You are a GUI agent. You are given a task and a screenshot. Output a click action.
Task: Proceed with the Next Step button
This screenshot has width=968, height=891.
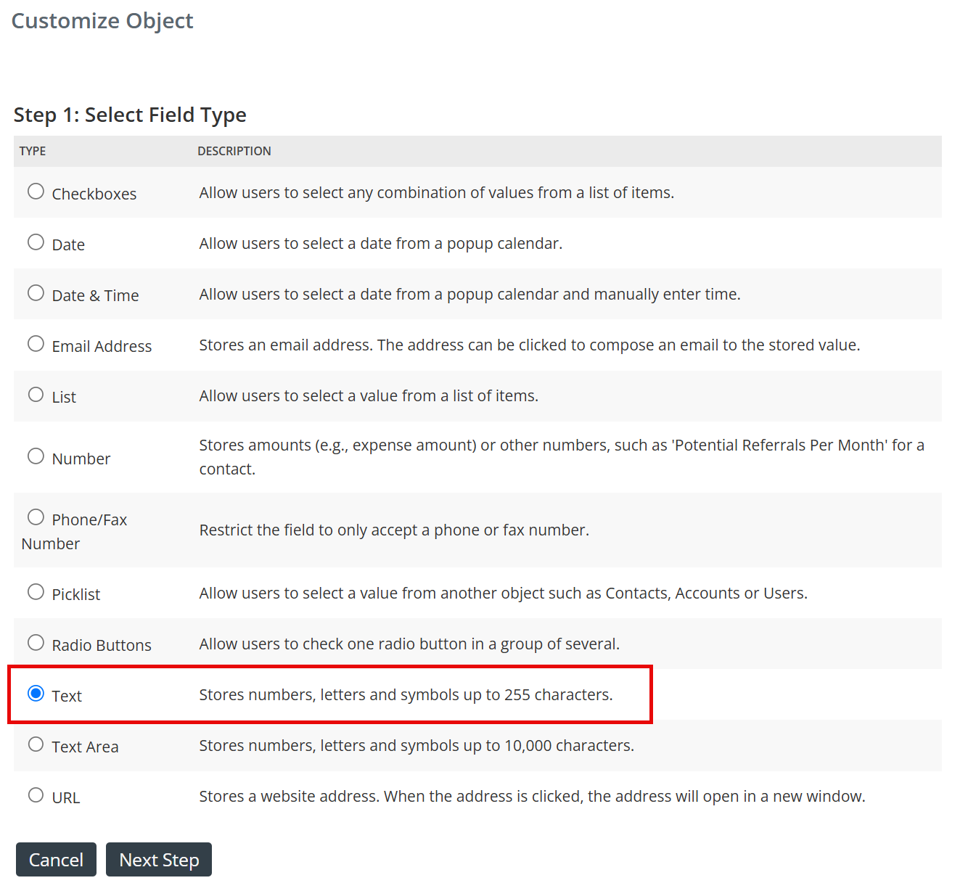click(159, 860)
